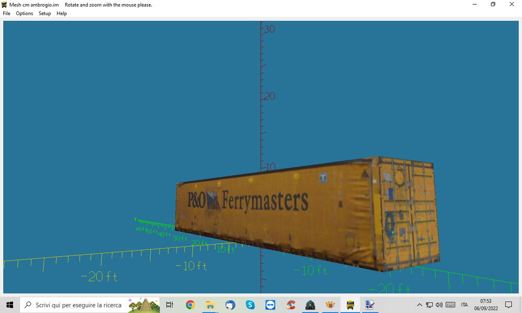This screenshot has height=313, width=522.
Task: Open CCleaner from the taskbar
Action: [290, 305]
